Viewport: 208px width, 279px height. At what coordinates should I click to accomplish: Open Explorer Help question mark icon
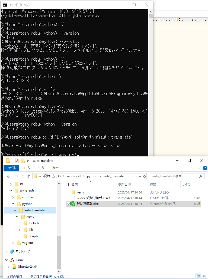coord(205,168)
